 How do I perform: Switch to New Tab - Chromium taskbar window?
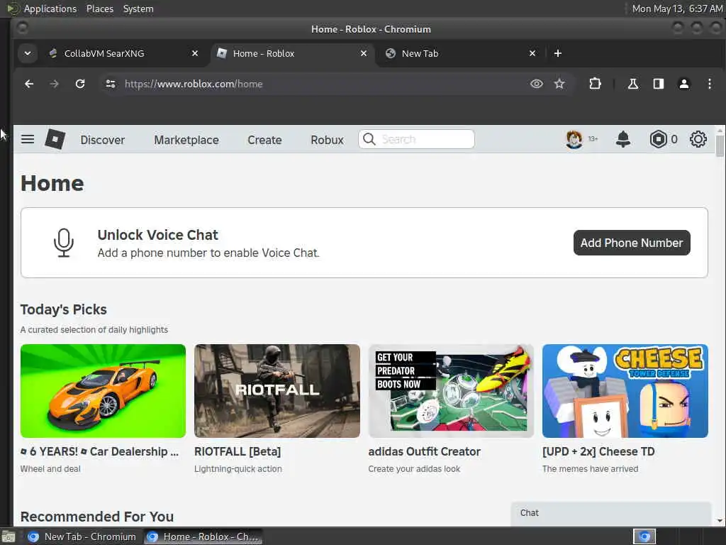[82, 536]
